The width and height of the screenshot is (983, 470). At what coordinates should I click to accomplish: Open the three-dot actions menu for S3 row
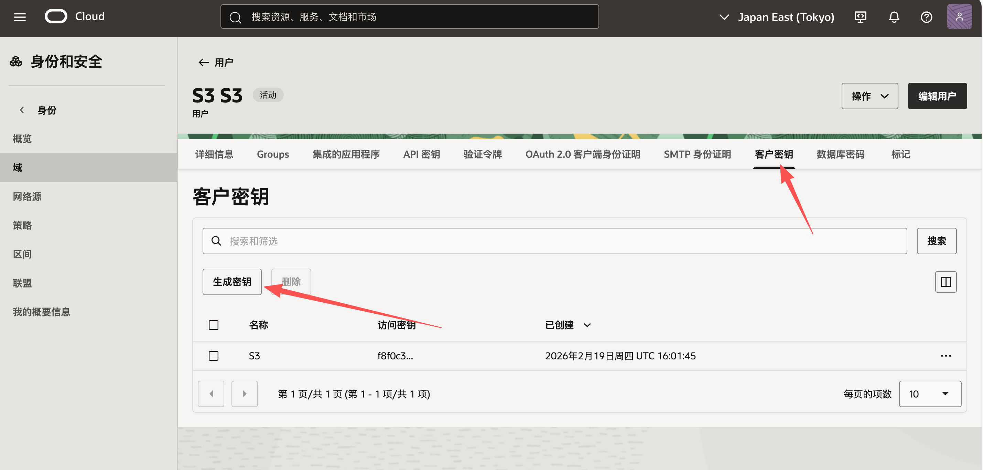tap(945, 356)
